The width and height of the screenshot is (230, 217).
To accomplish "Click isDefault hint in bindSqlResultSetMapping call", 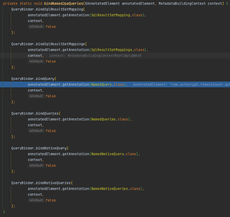I will tap(36, 27).
